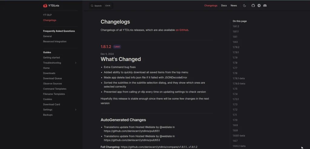This screenshot has height=149, width=310.
Task: Open the Docs navigation tab
Action: pos(224,5)
